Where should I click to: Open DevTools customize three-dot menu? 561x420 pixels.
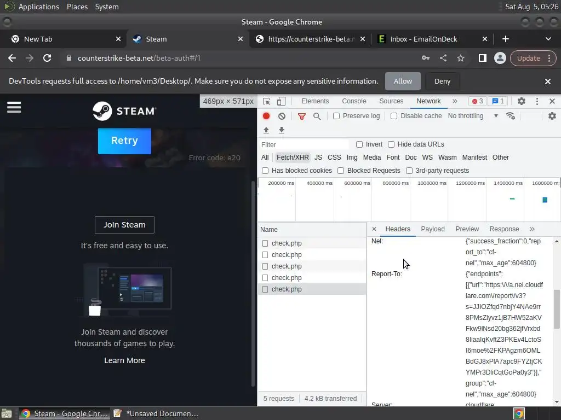tap(537, 101)
